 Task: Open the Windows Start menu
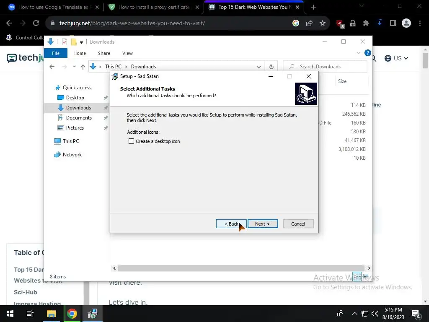pos(10,314)
